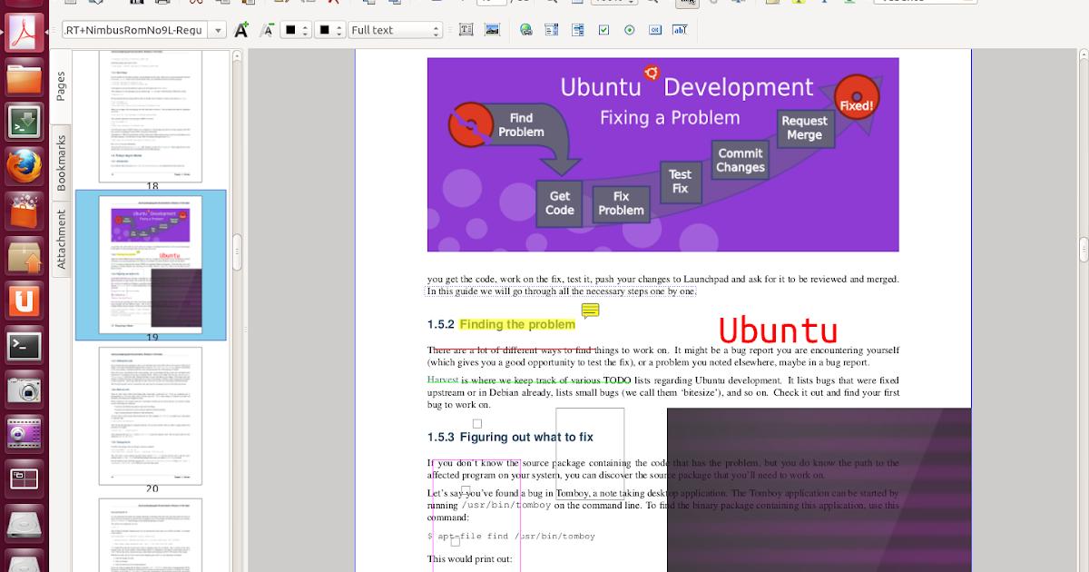Select the thumbnail below page 20
The image size is (1089, 572).
pos(151,535)
